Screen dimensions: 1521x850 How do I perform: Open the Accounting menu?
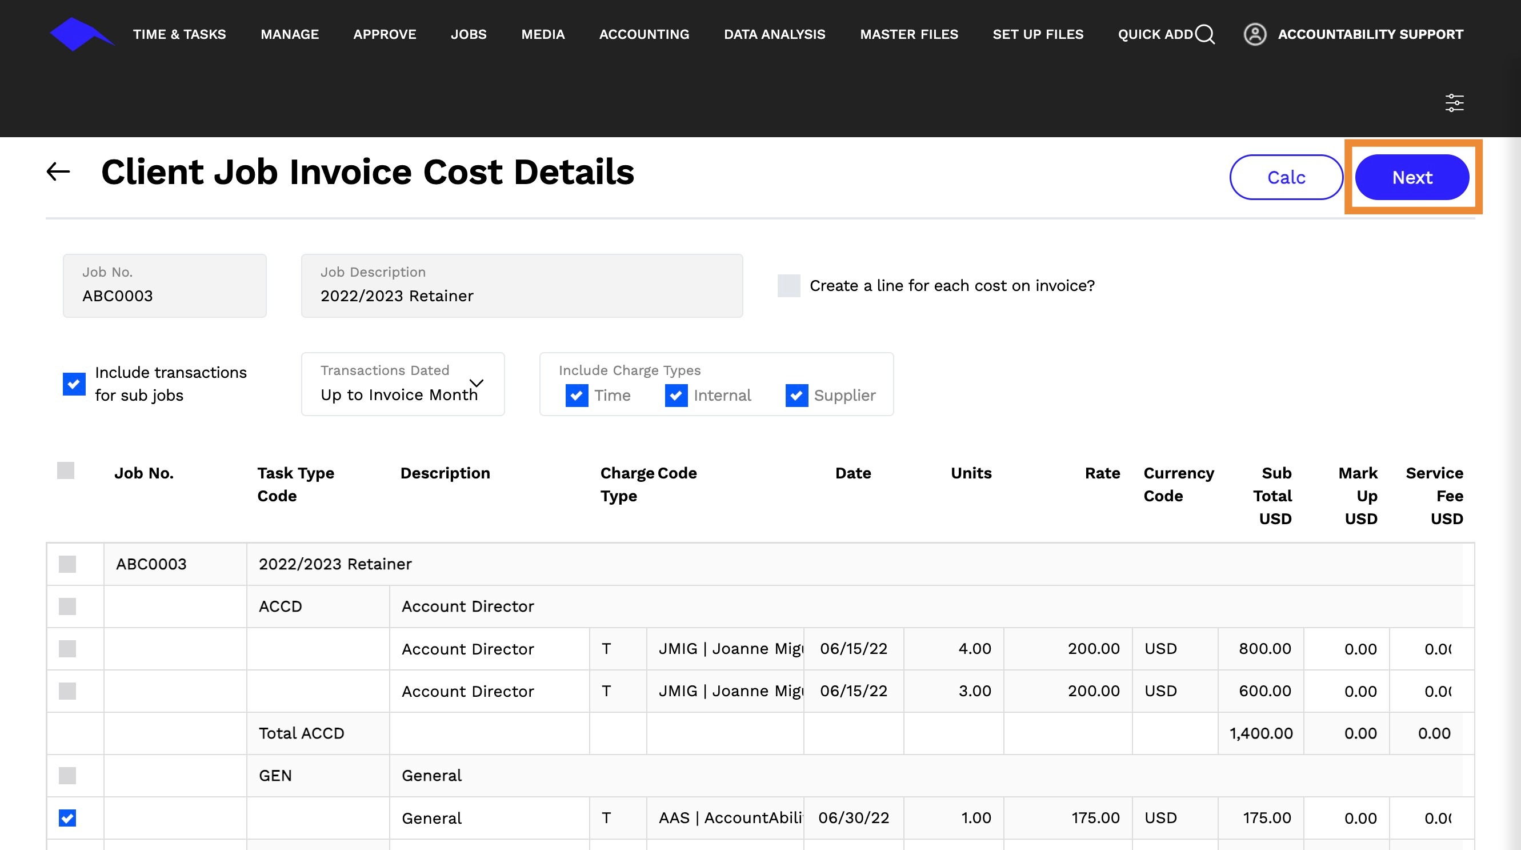tap(644, 34)
